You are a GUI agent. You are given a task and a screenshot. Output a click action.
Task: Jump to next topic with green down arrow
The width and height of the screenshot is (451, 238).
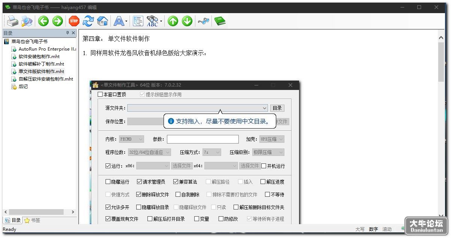tap(187, 21)
